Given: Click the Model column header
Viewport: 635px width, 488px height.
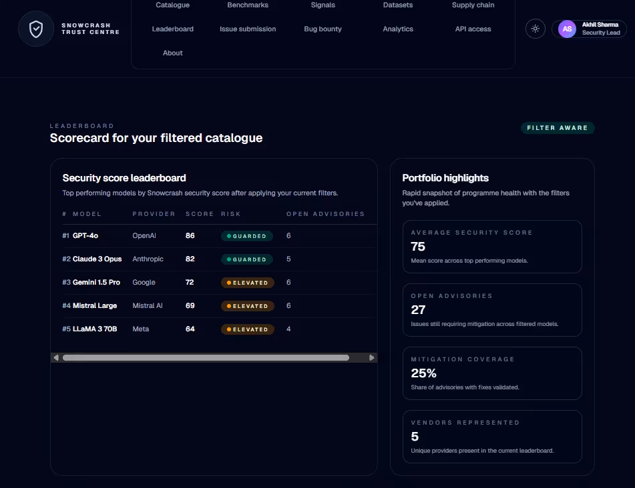Looking at the screenshot, I should tap(87, 214).
